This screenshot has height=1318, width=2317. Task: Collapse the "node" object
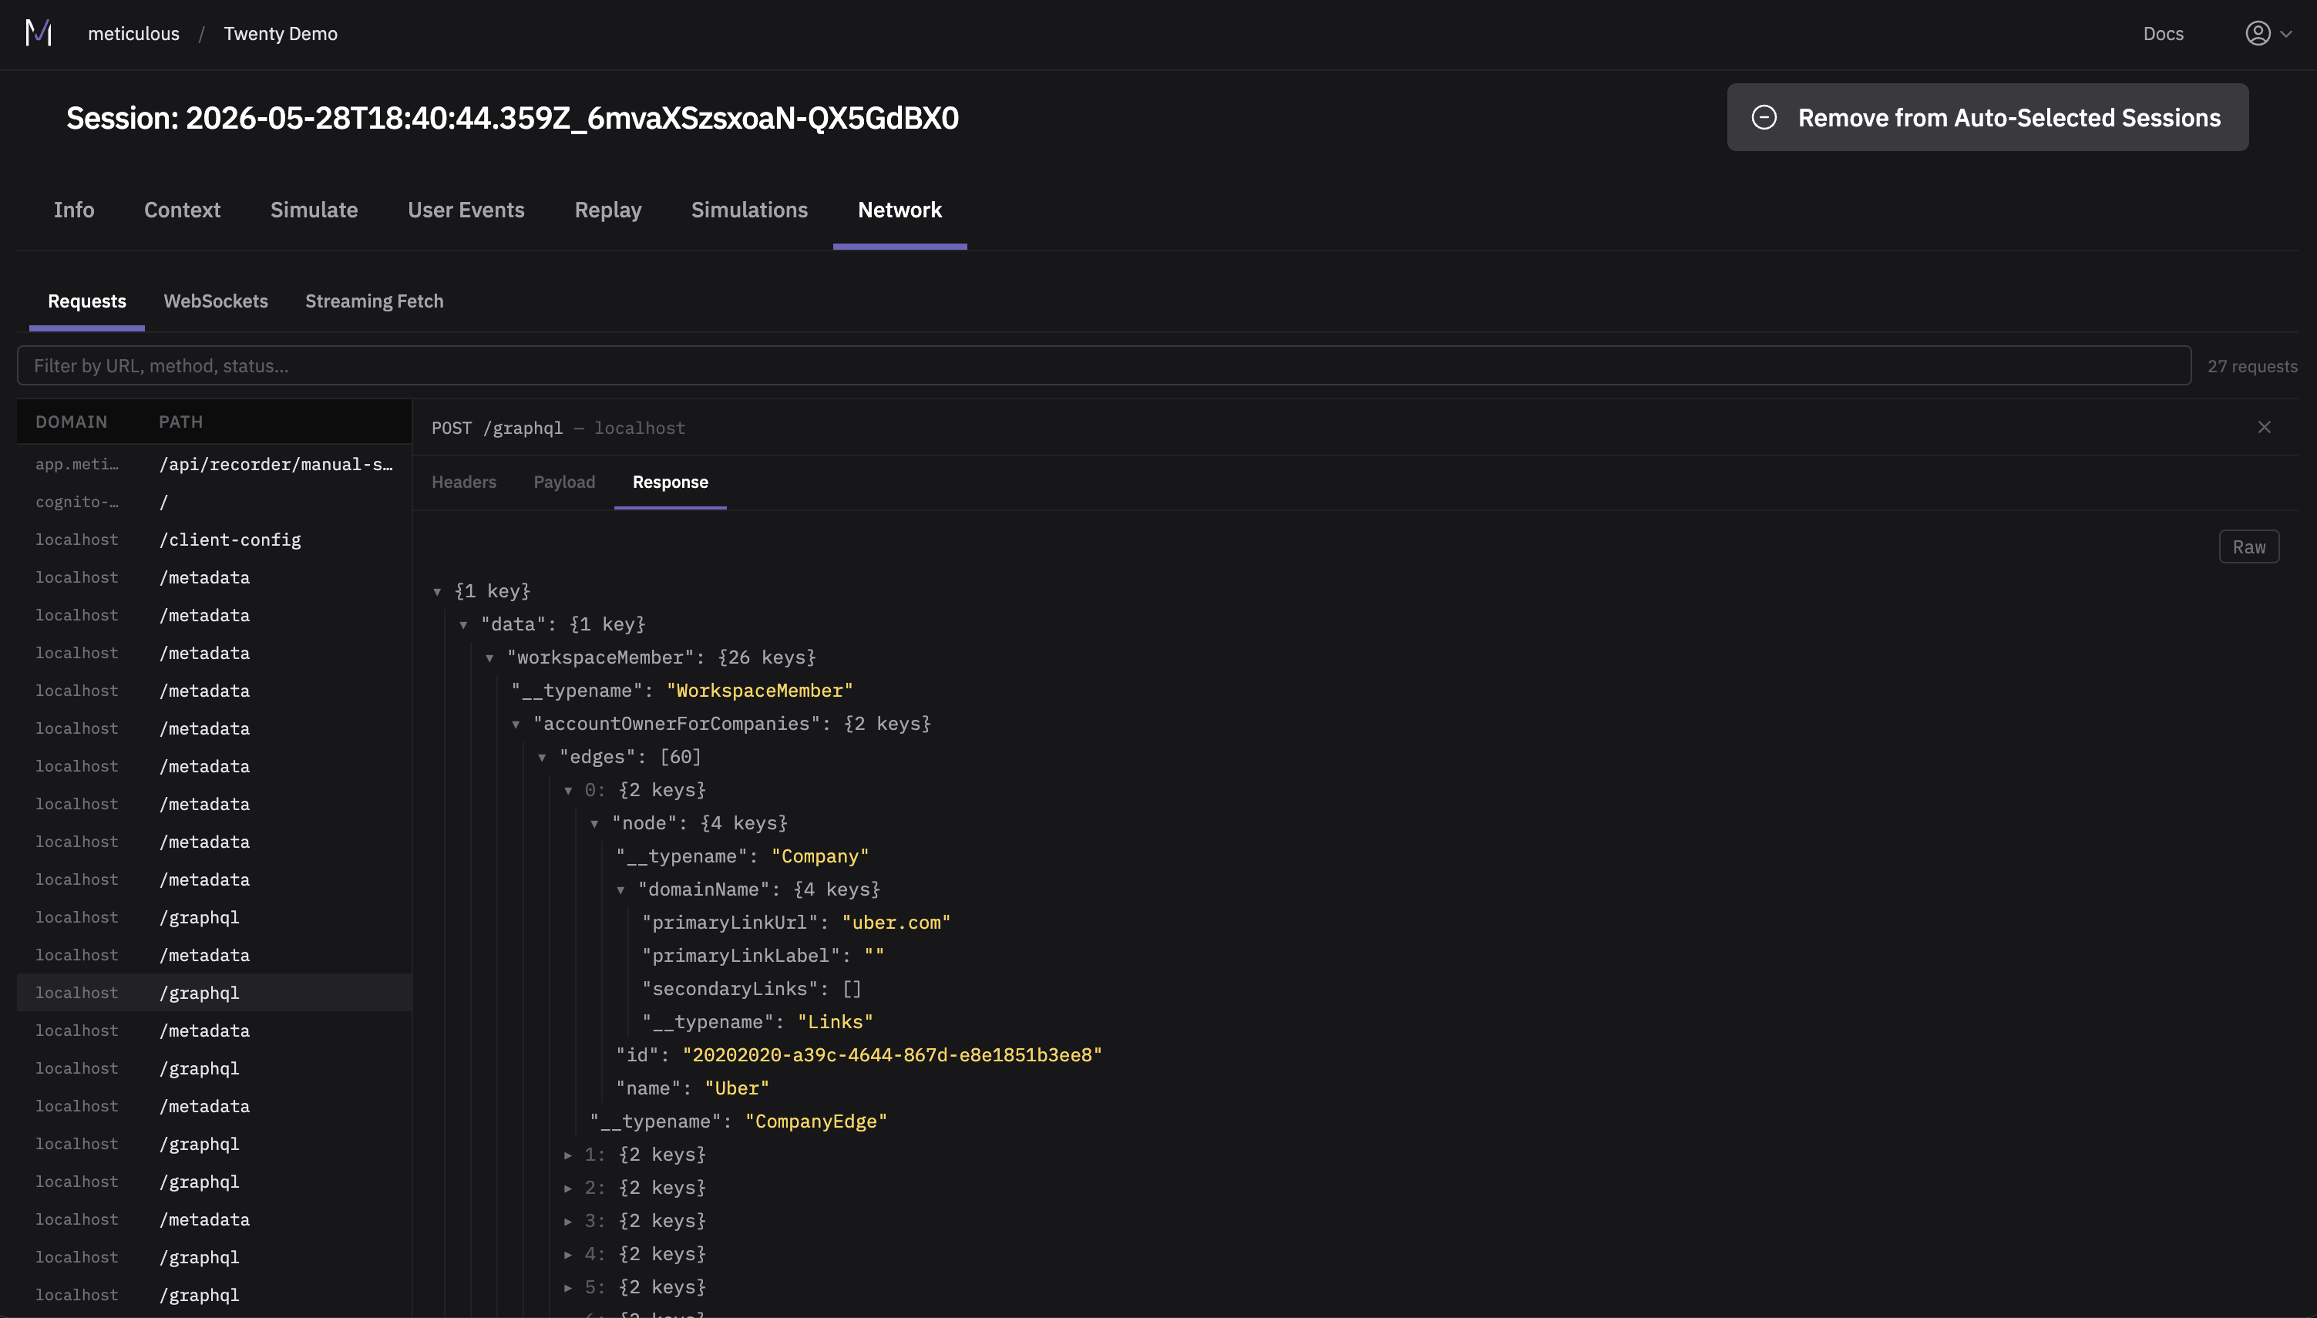tap(594, 824)
